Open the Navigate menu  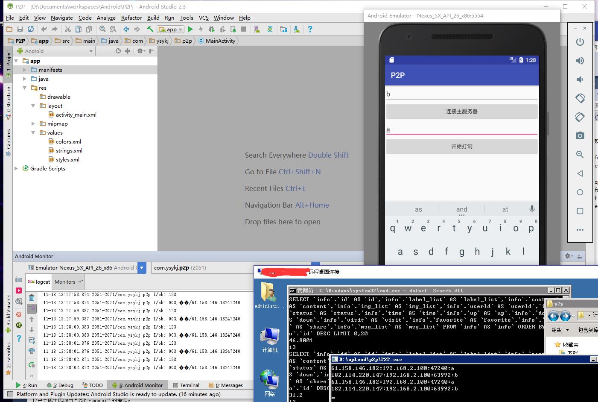tap(61, 18)
